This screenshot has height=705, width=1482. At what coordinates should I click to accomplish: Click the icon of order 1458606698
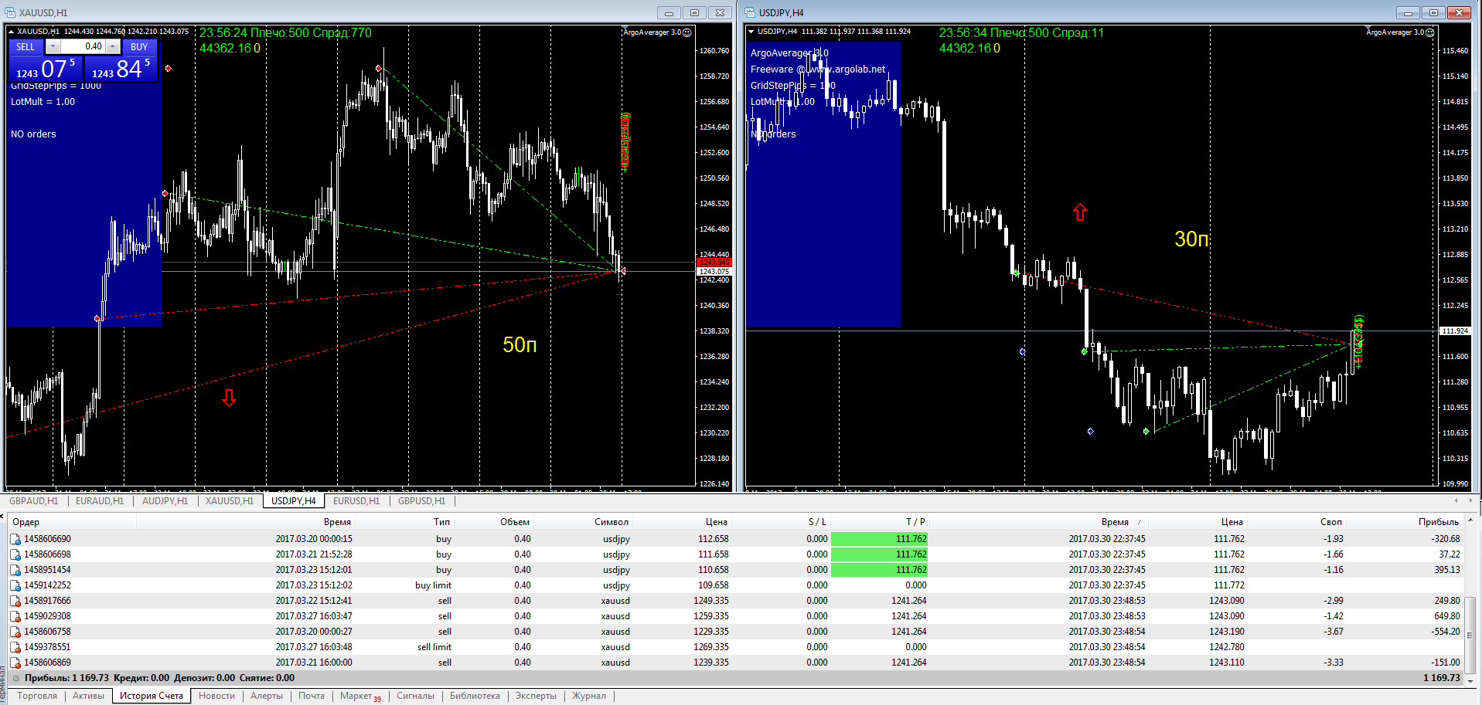pos(15,554)
